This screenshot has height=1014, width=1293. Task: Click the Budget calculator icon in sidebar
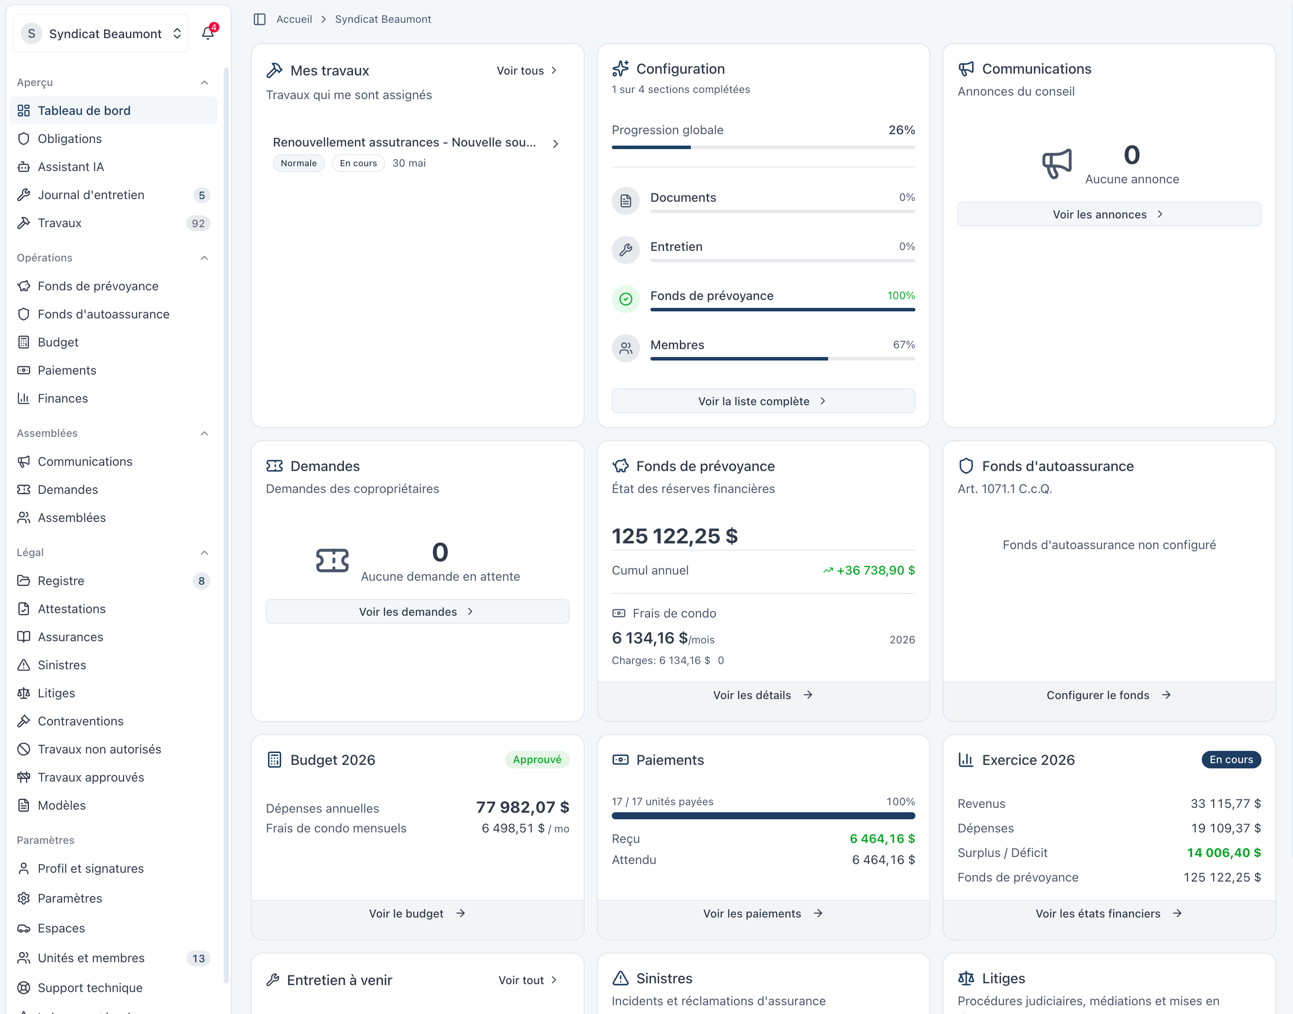coord(24,342)
